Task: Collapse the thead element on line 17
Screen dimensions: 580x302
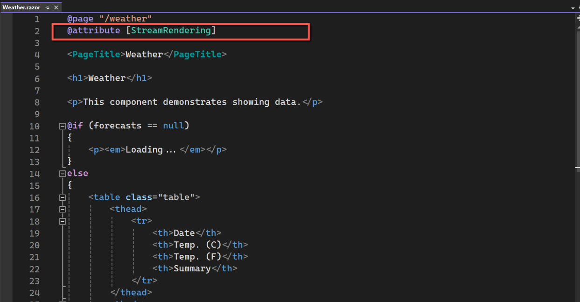Action: (x=62, y=209)
